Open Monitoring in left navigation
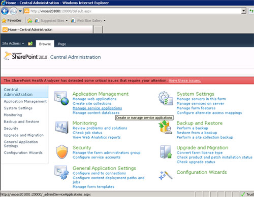Screen dimensions: 254x197 tap(13, 115)
